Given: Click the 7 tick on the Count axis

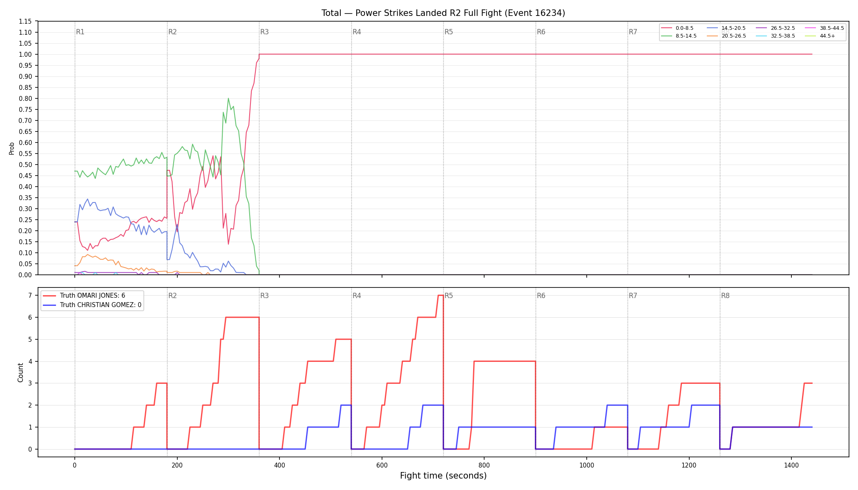Looking at the screenshot, I should click(30, 295).
